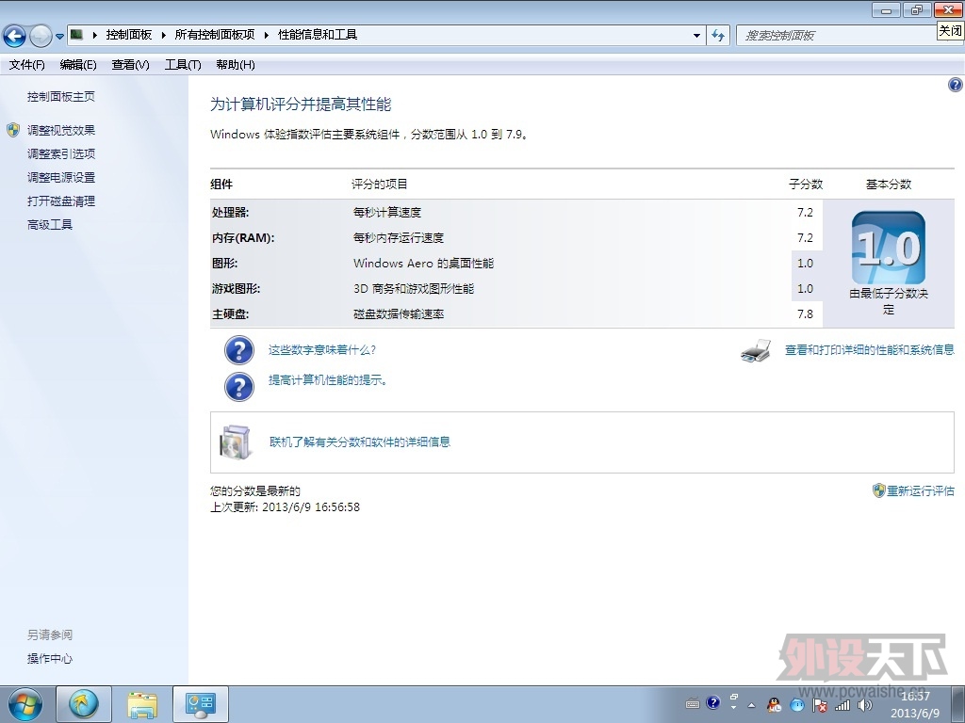Click the software box icon
This screenshot has width=965, height=723.
(x=236, y=442)
